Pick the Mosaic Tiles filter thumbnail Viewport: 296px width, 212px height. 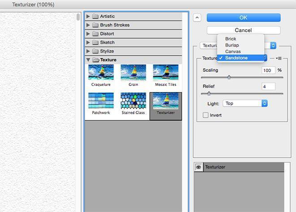click(165, 73)
